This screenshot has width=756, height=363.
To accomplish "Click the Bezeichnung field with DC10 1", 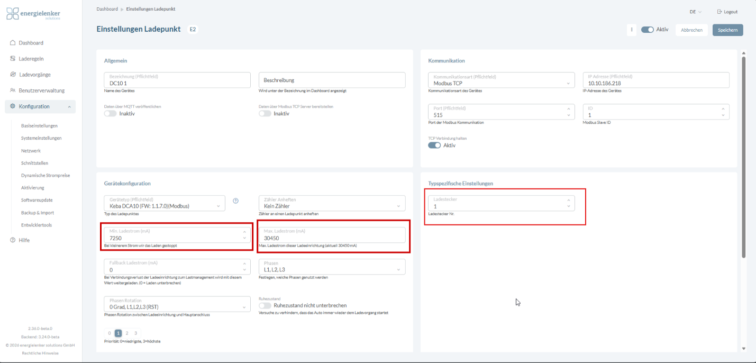I will (x=177, y=80).
